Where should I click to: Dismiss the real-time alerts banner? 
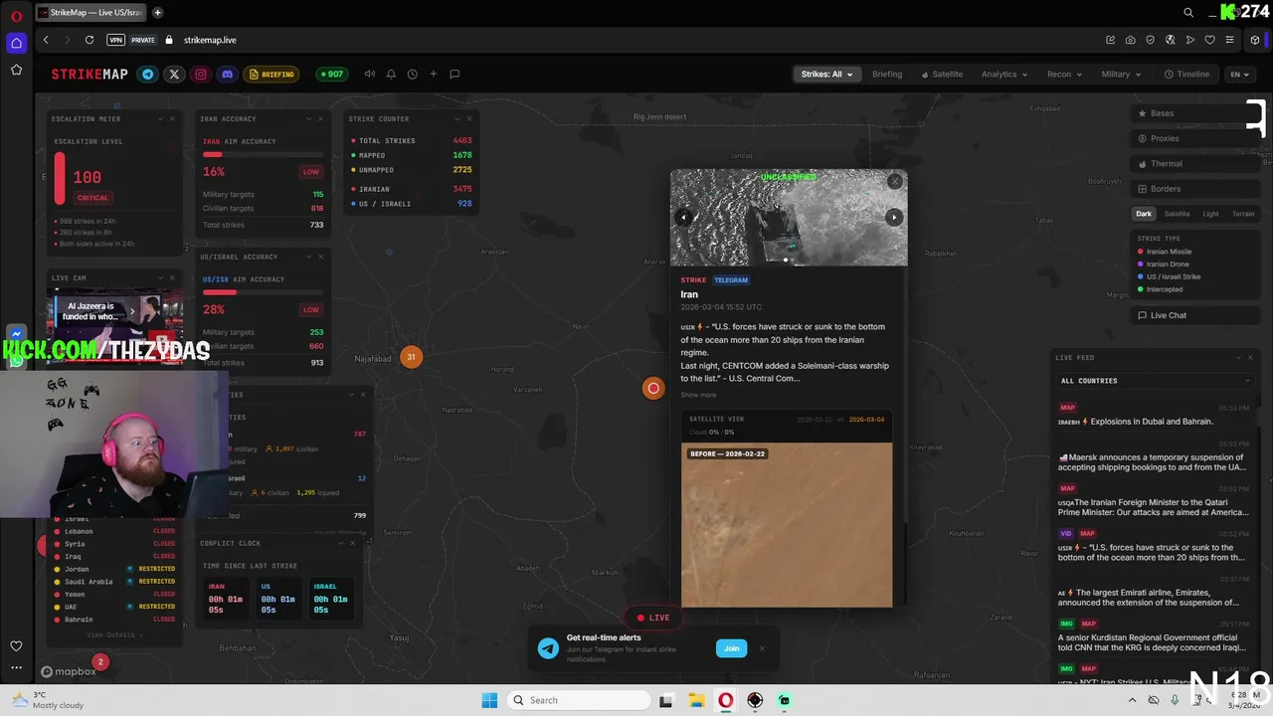762,648
